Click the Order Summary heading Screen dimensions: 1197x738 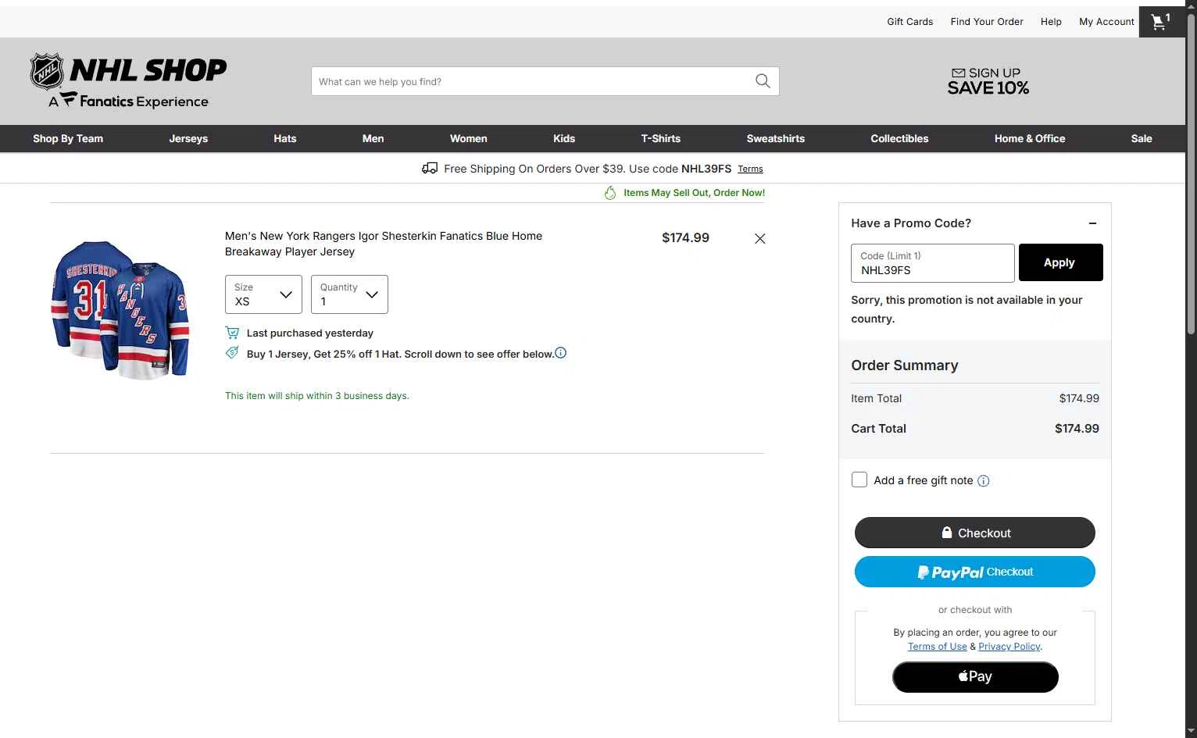905,365
